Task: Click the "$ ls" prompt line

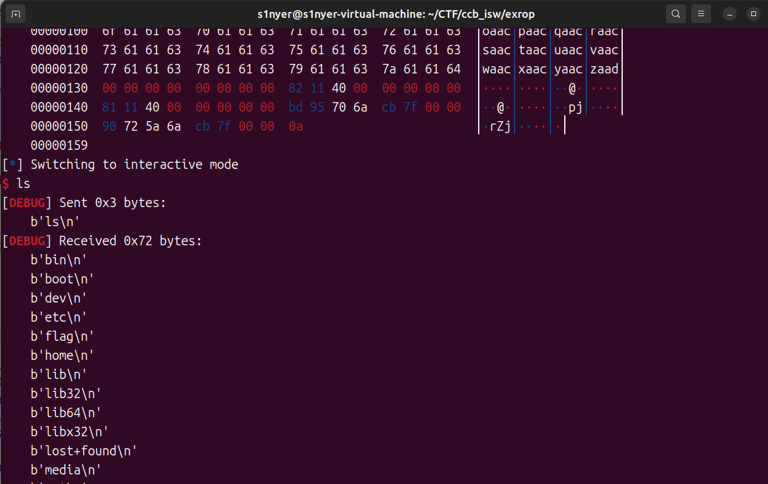Action: click(16, 183)
